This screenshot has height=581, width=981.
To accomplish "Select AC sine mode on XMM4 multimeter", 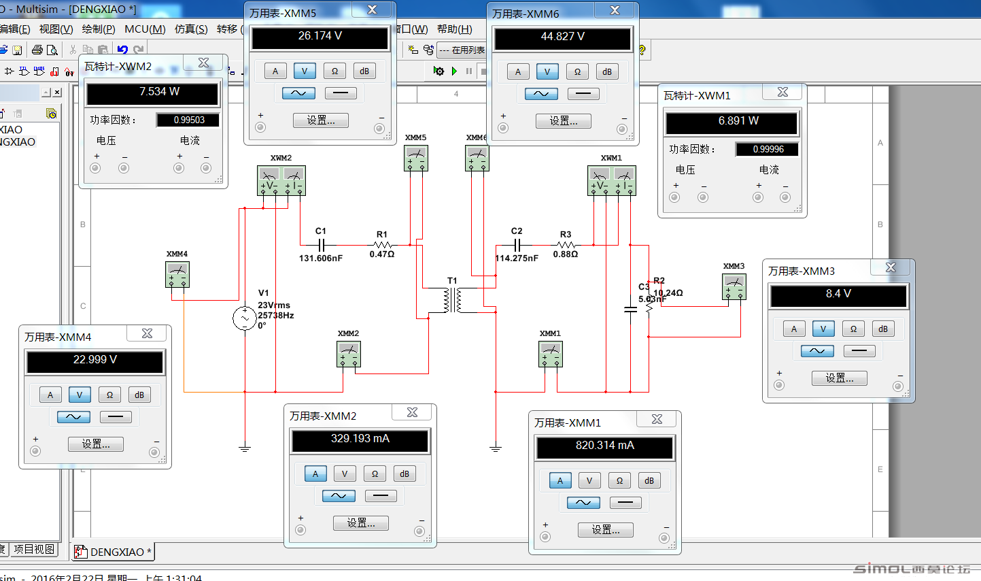I will 73,417.
